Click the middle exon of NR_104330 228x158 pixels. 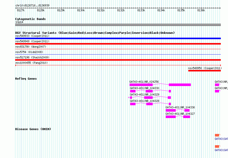pyautogui.click(x=149, y=91)
